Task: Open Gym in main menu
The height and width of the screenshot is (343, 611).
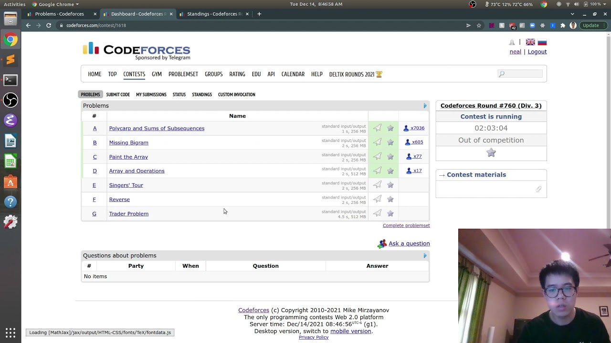Action: 157,74
